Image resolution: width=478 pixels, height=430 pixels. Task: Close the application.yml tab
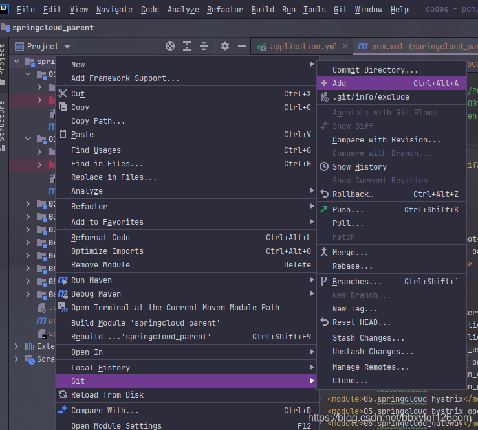(345, 46)
